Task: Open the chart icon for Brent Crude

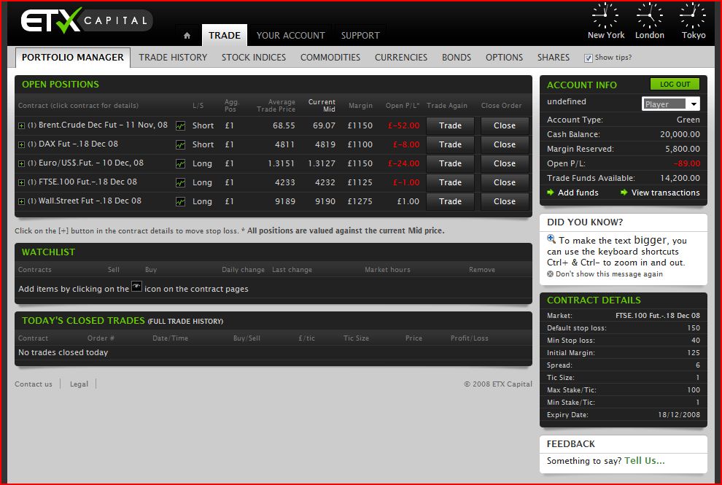Action: coord(180,125)
